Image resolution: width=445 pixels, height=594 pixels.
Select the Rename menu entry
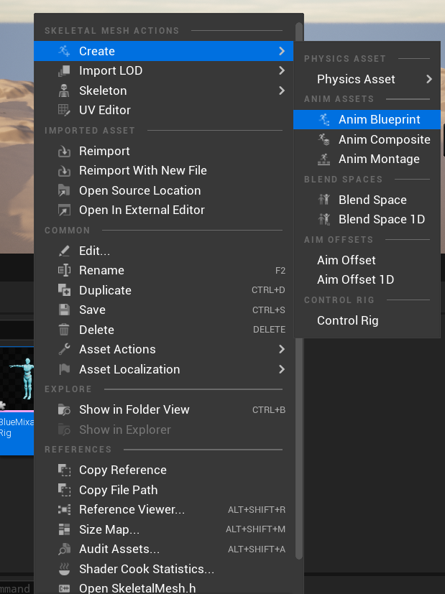(x=163, y=270)
